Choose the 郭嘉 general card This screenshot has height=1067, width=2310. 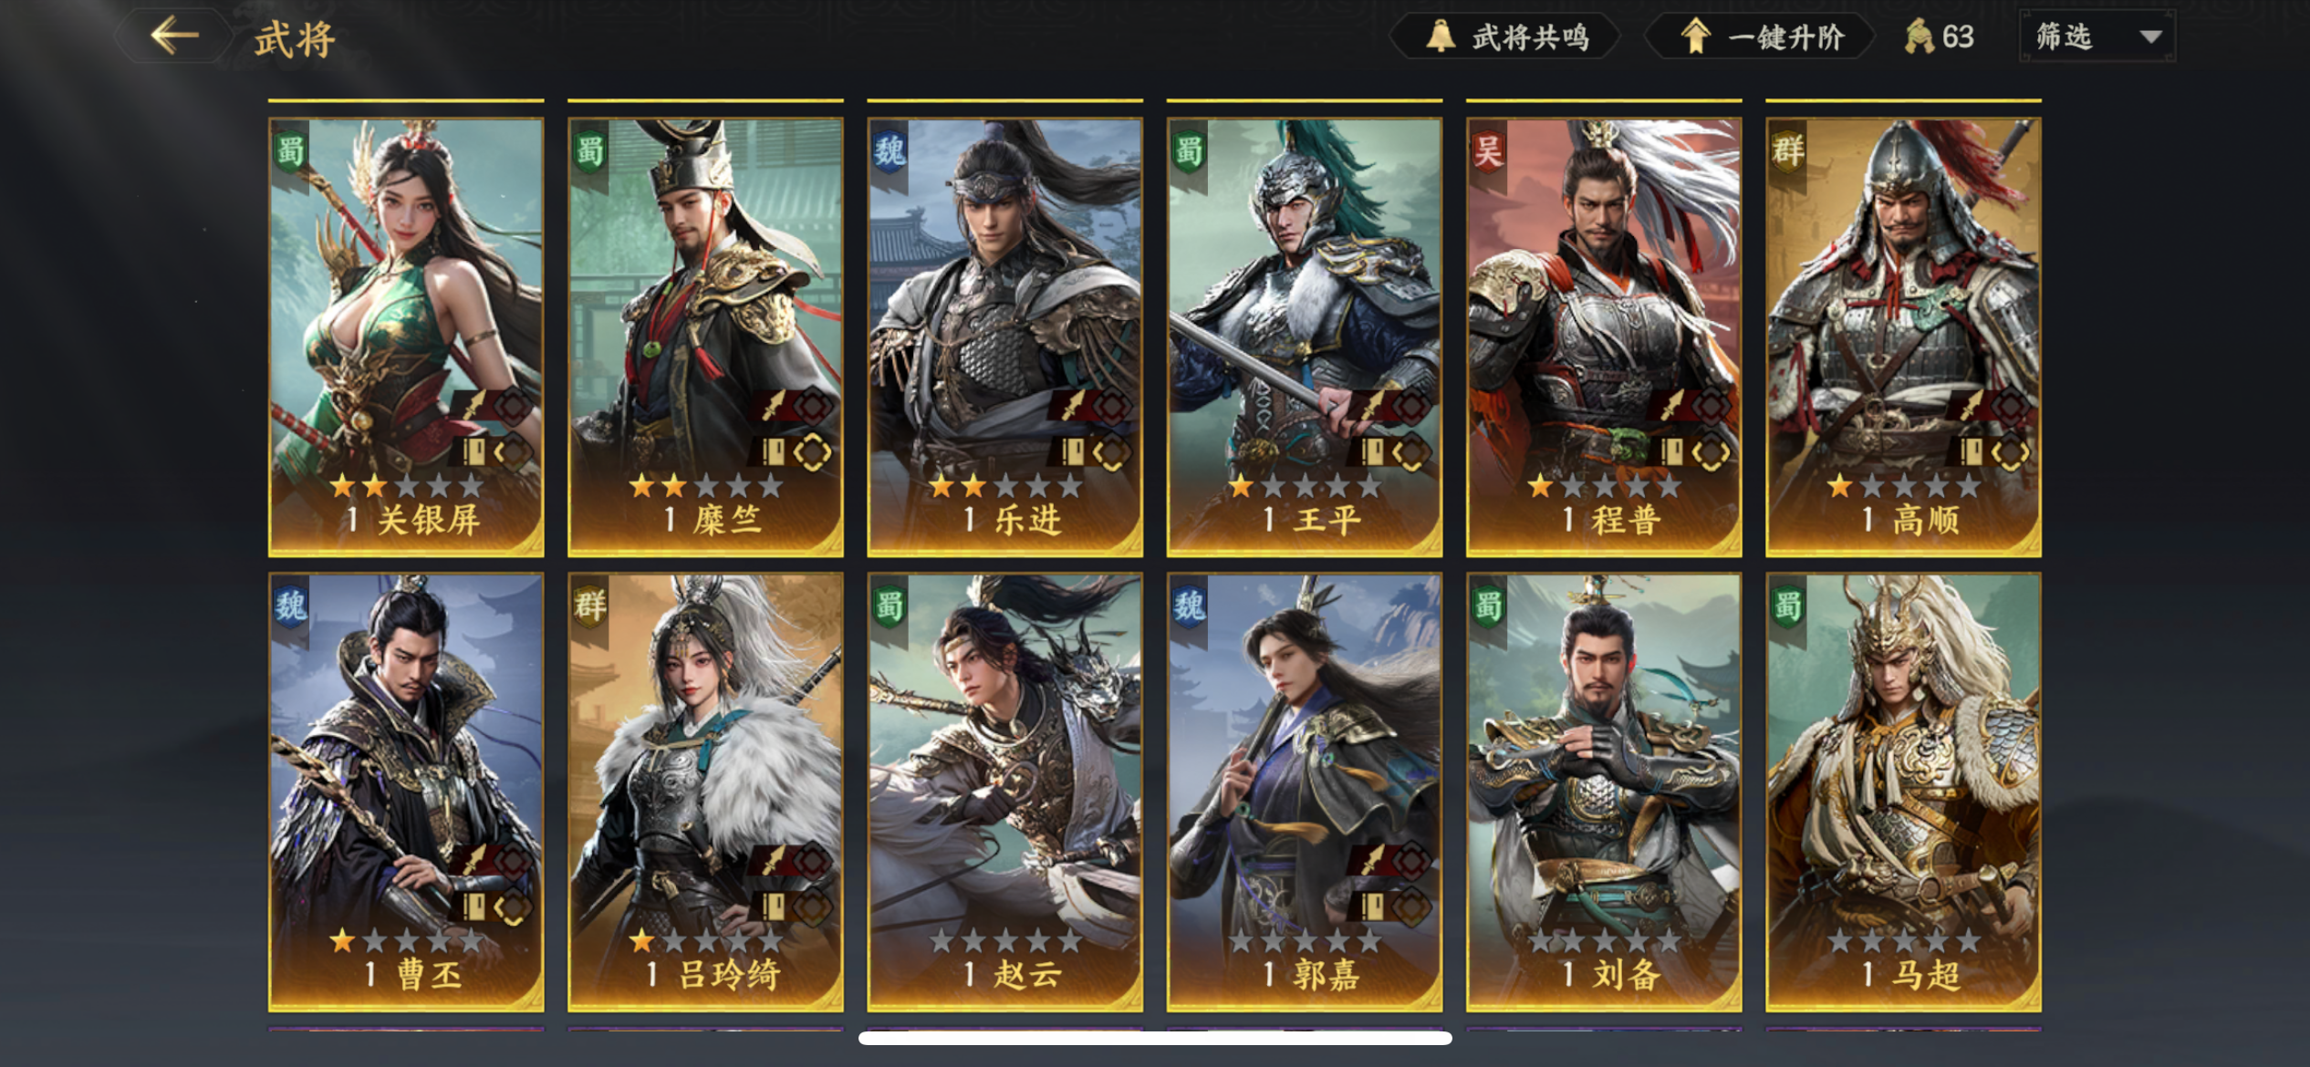(1304, 792)
